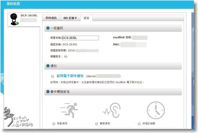This screenshot has width=198, height=133.
Task: Click the 裝置名稱 text input field
Action: click(x=80, y=38)
